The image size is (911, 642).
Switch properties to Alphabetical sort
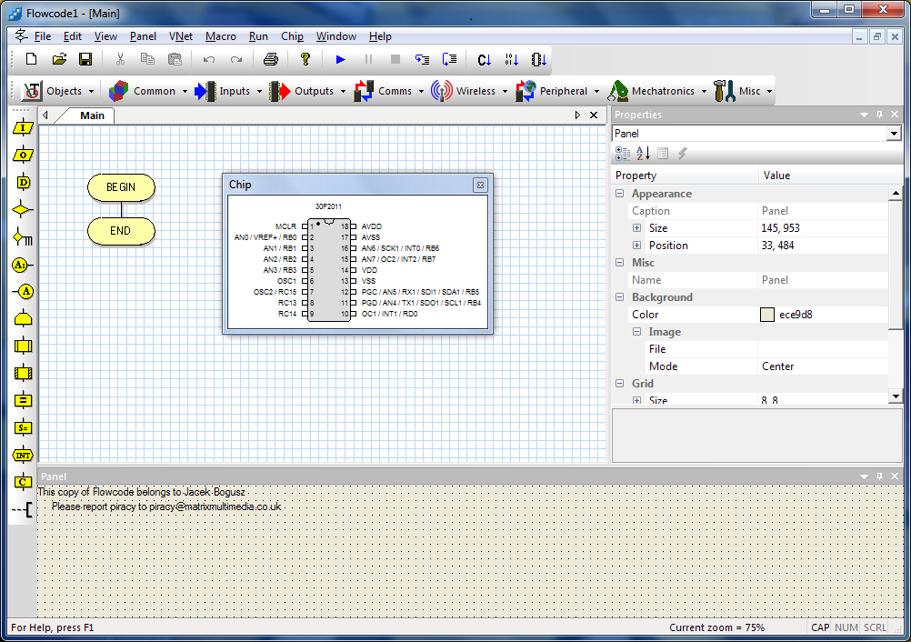tap(643, 154)
